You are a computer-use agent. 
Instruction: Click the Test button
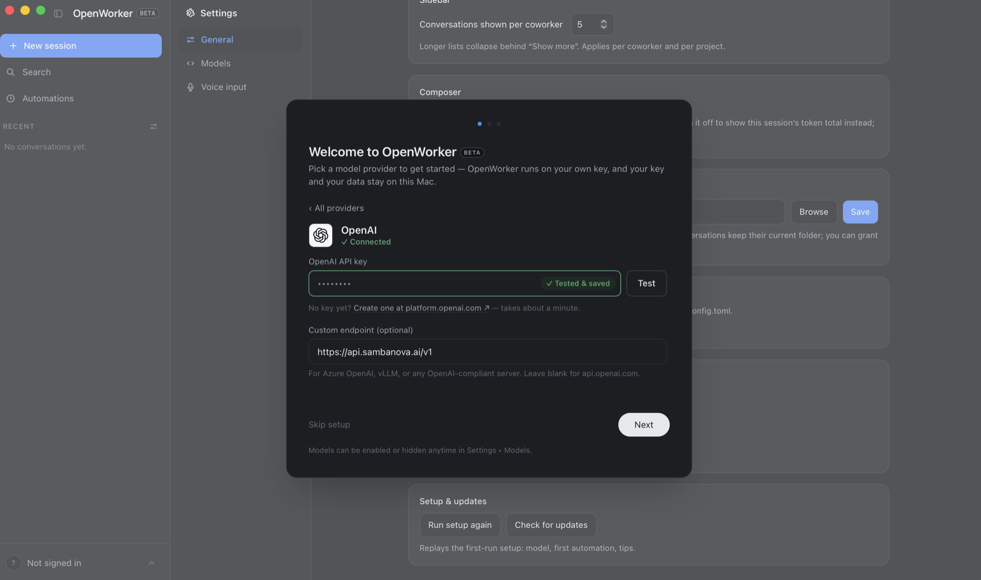click(x=646, y=283)
